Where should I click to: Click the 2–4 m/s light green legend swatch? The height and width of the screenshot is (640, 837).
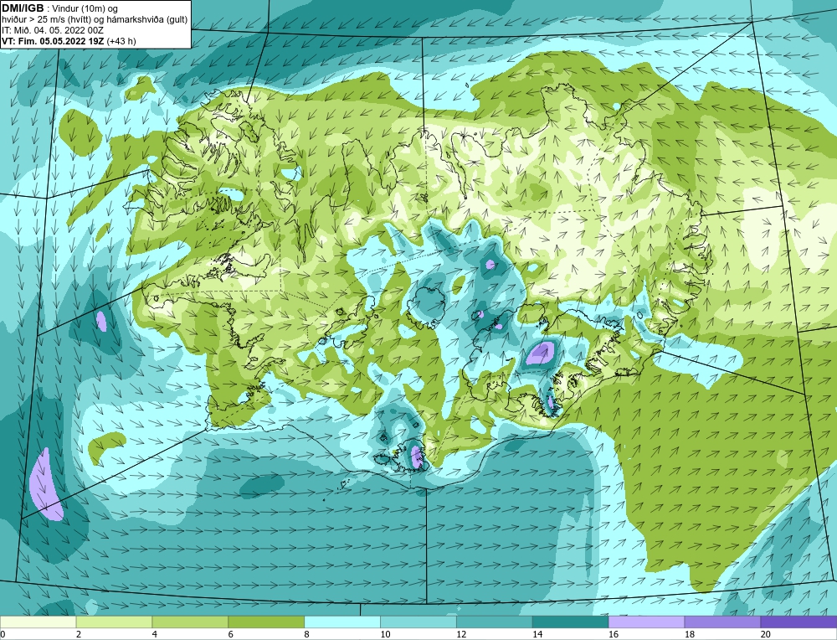coord(114,622)
